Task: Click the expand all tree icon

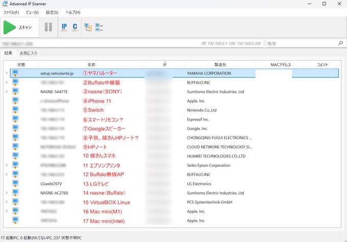Action: pyautogui.click(x=88, y=27)
